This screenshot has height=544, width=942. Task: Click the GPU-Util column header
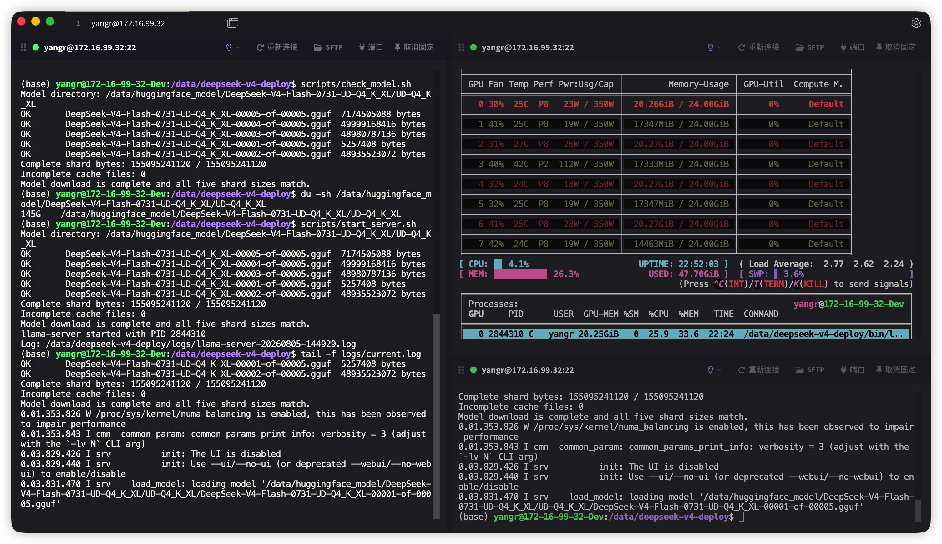click(x=764, y=84)
